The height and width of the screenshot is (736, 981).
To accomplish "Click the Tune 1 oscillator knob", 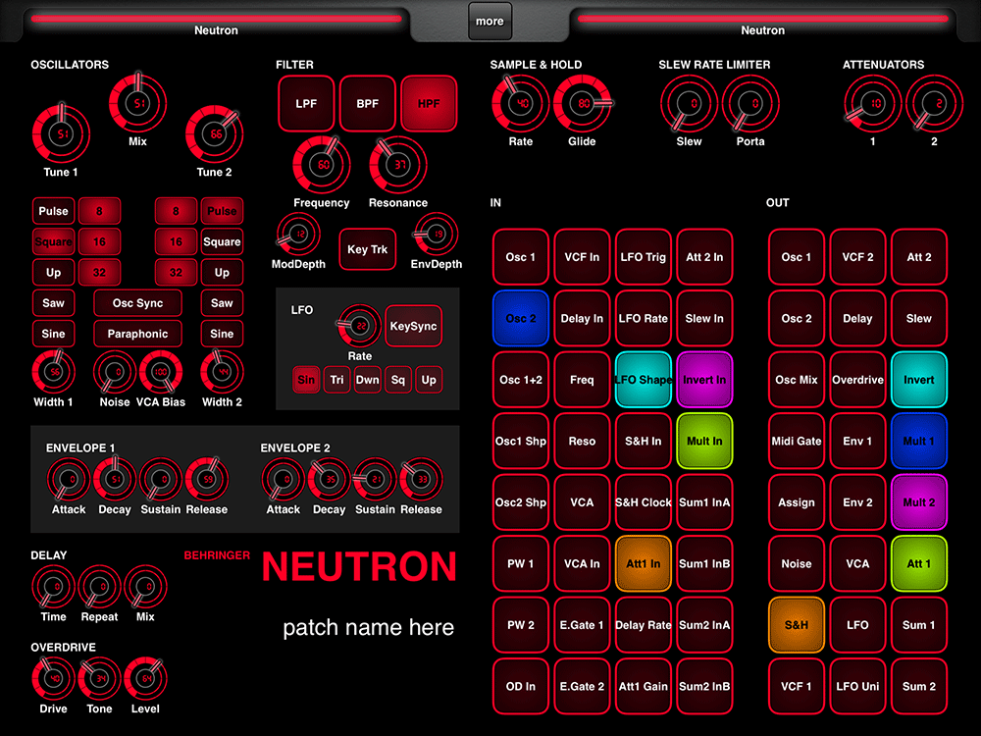I will [x=61, y=134].
